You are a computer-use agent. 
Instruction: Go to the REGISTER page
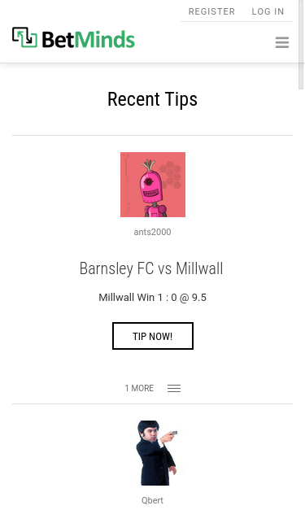[x=211, y=11]
